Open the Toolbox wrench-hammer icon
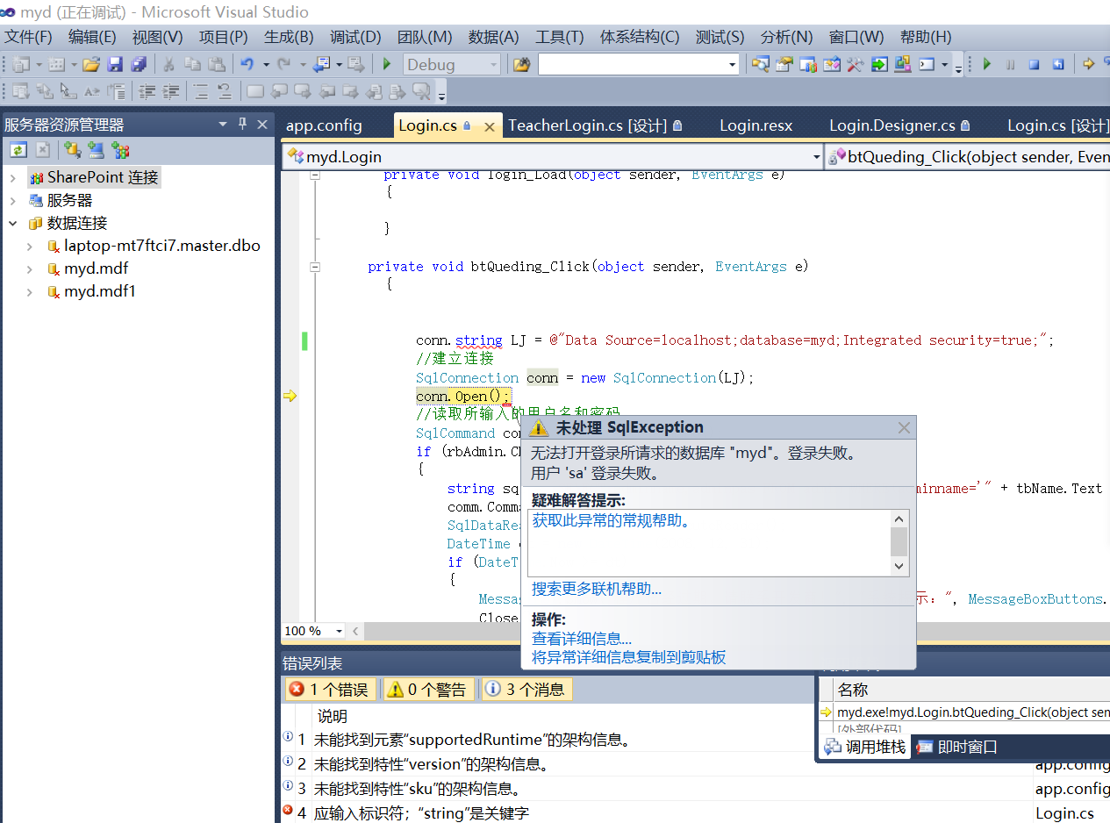The image size is (1110, 823). coord(855,64)
